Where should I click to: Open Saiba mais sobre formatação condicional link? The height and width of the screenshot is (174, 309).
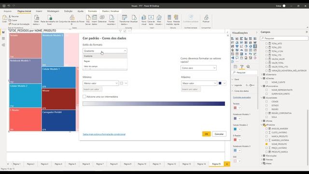pos(104,134)
